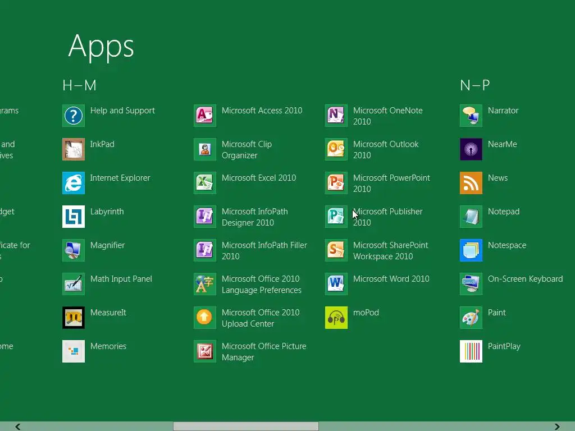Click the "Help and Support" label
This screenshot has height=431, width=575.
[x=122, y=111]
